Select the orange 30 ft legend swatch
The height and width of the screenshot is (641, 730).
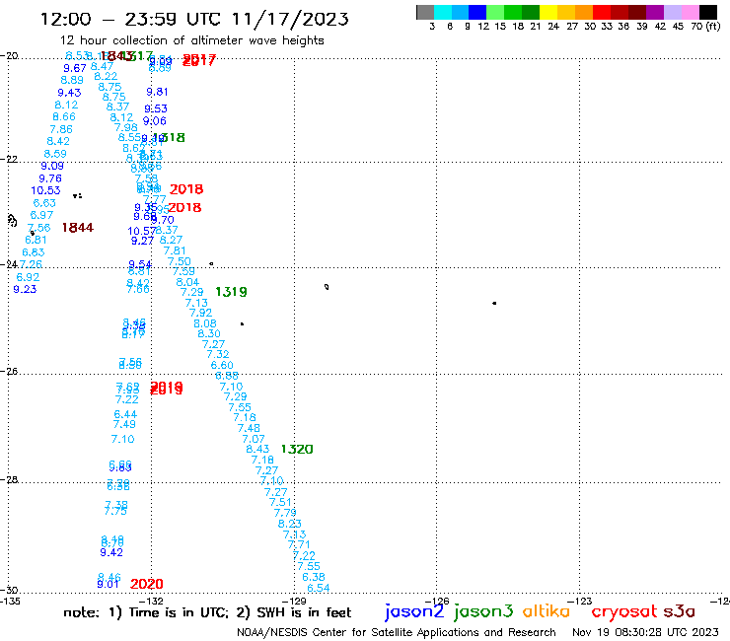coord(584,12)
